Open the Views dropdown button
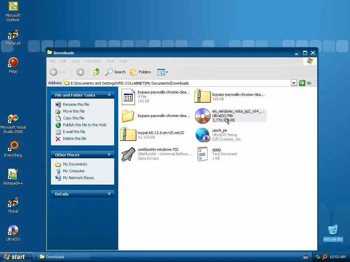 [162, 72]
